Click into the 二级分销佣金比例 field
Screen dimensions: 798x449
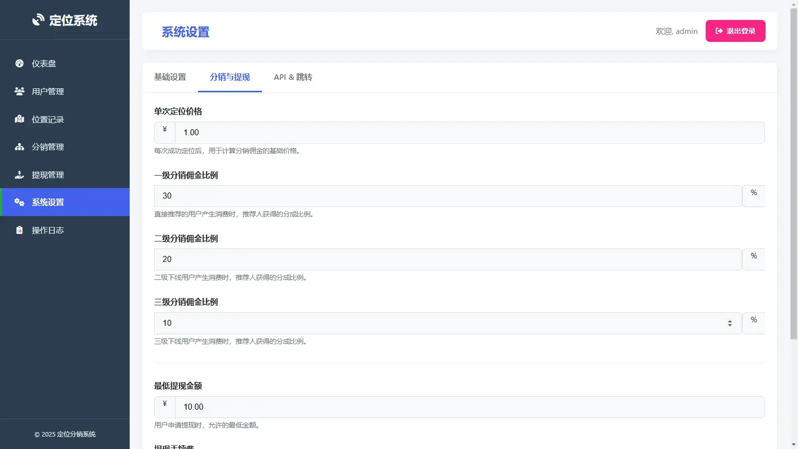click(x=447, y=259)
